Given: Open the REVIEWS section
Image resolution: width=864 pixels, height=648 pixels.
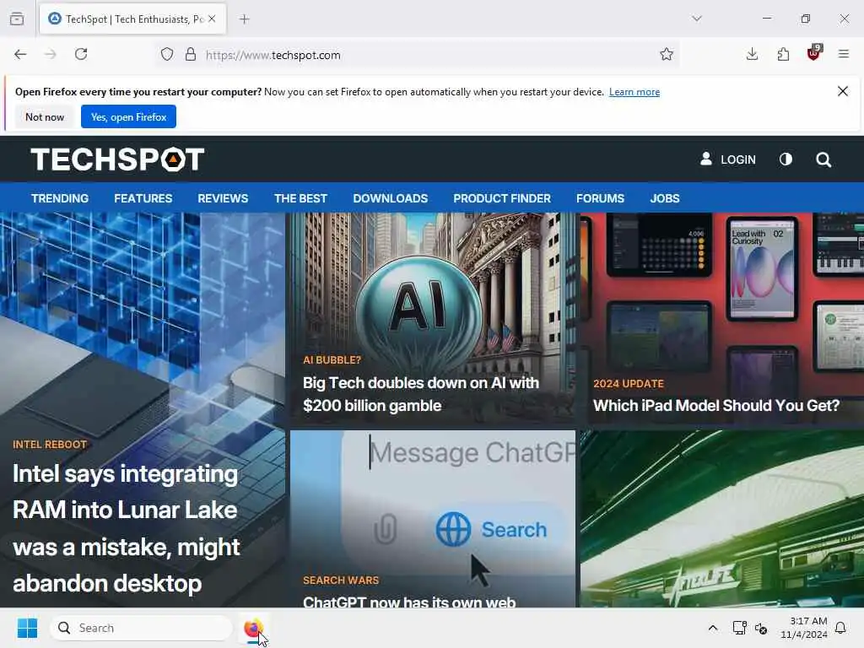Looking at the screenshot, I should tap(223, 198).
